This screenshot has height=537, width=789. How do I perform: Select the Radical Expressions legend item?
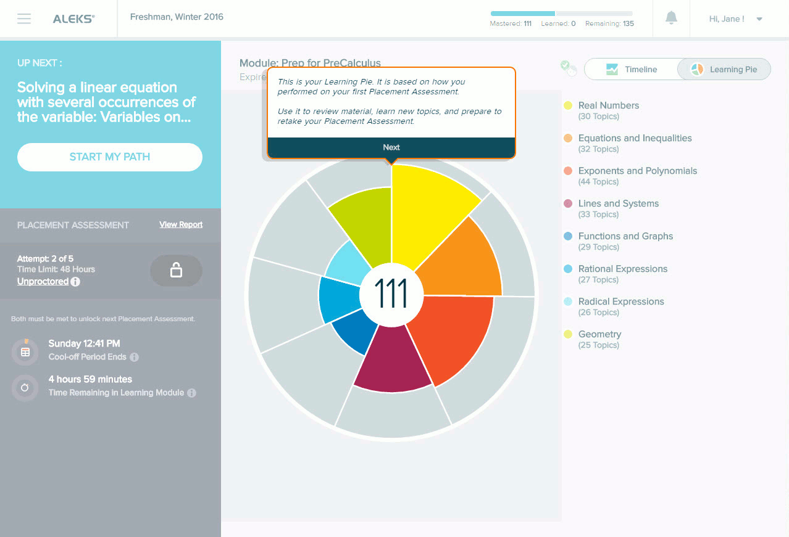point(614,306)
